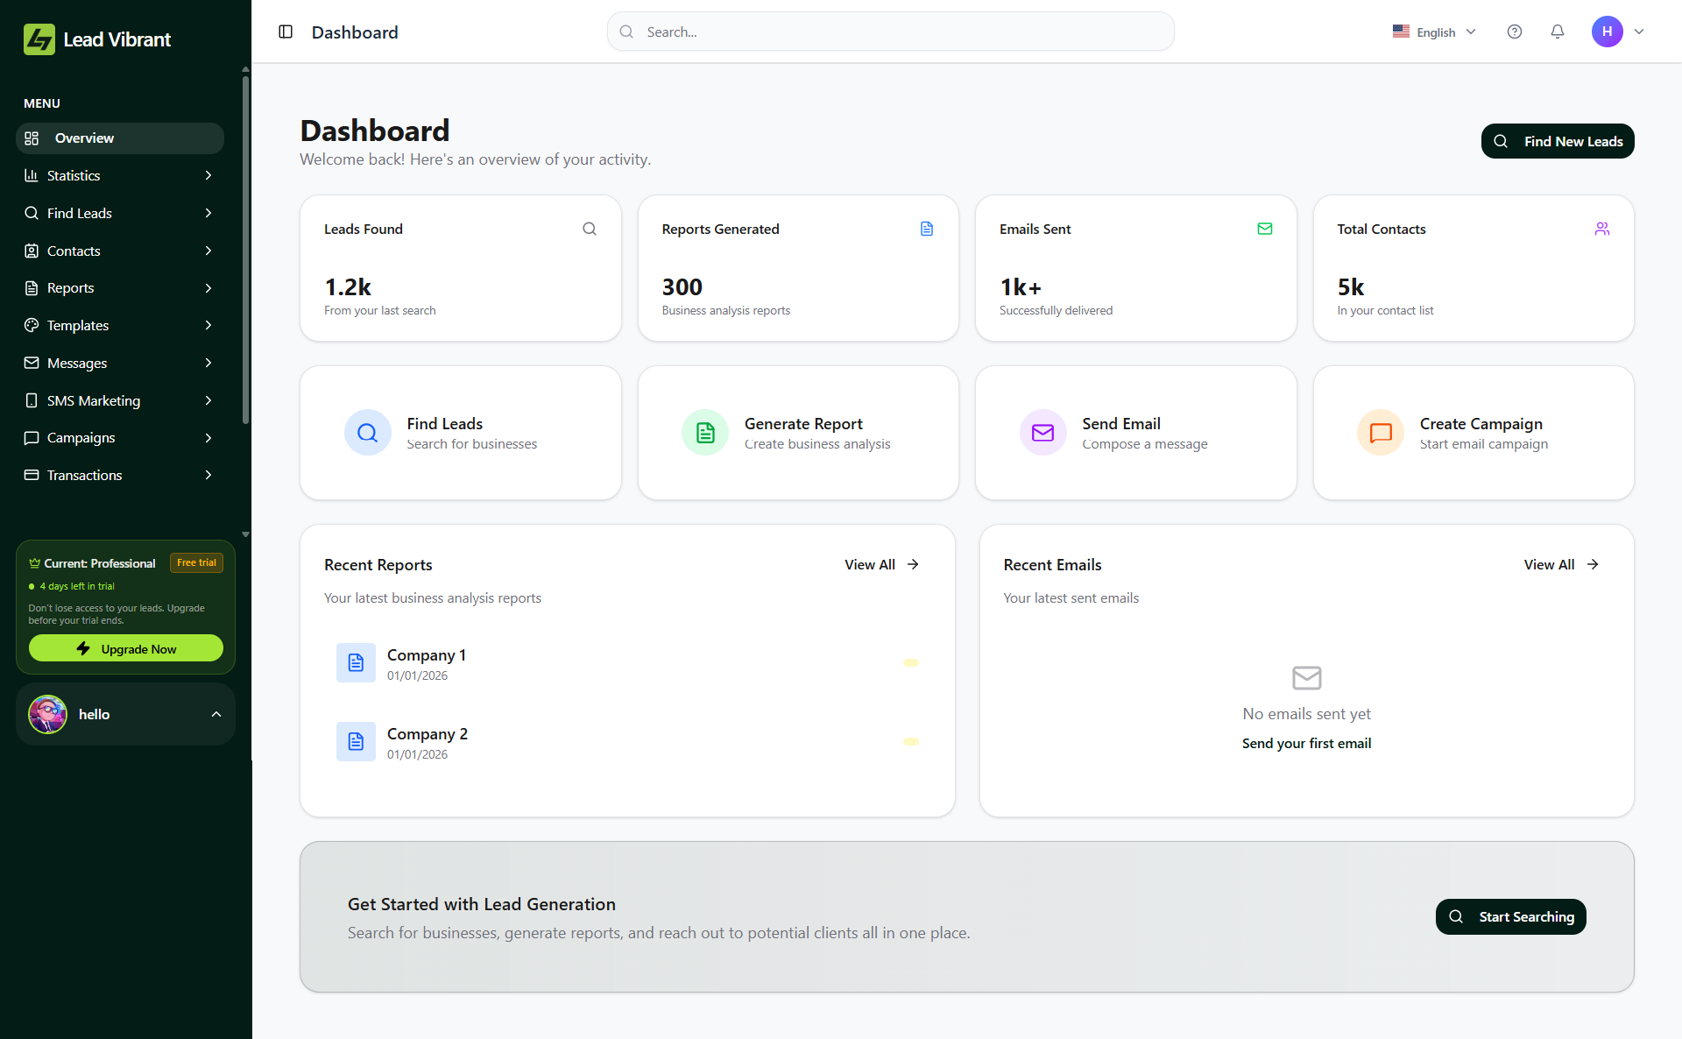
Task: Select the Find Leads magnifier icon card
Action: pos(367,432)
